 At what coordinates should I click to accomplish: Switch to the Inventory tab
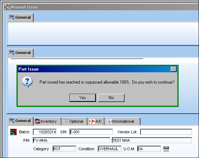[47, 121]
